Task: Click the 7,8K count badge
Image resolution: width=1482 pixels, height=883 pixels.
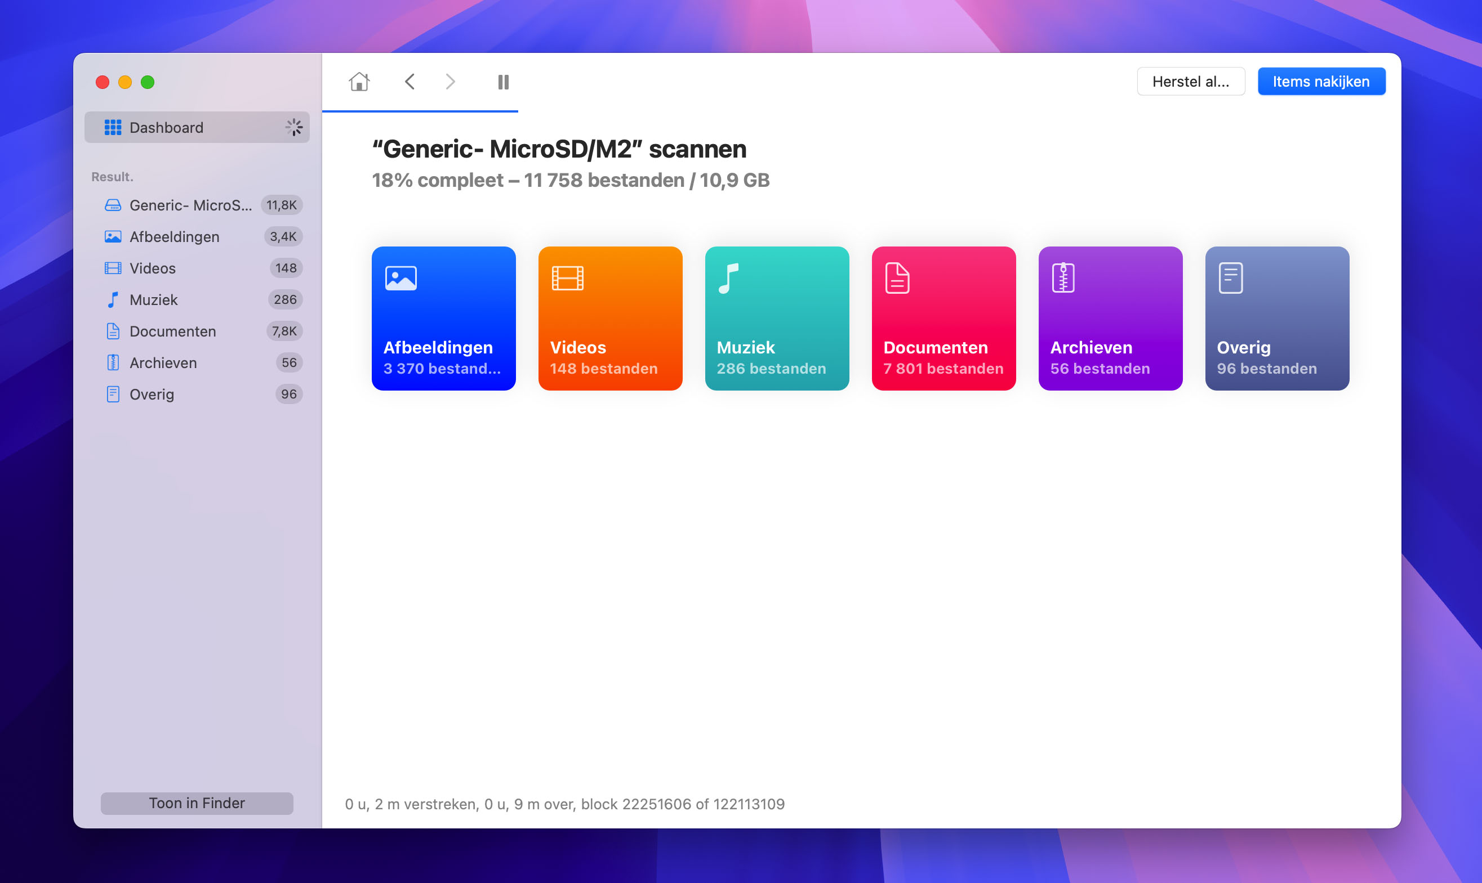Action: pos(284,331)
